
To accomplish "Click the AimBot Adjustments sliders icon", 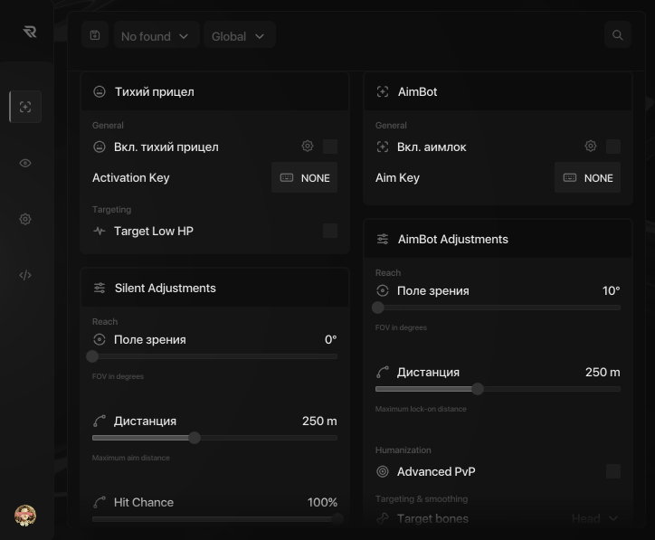I will (x=383, y=239).
